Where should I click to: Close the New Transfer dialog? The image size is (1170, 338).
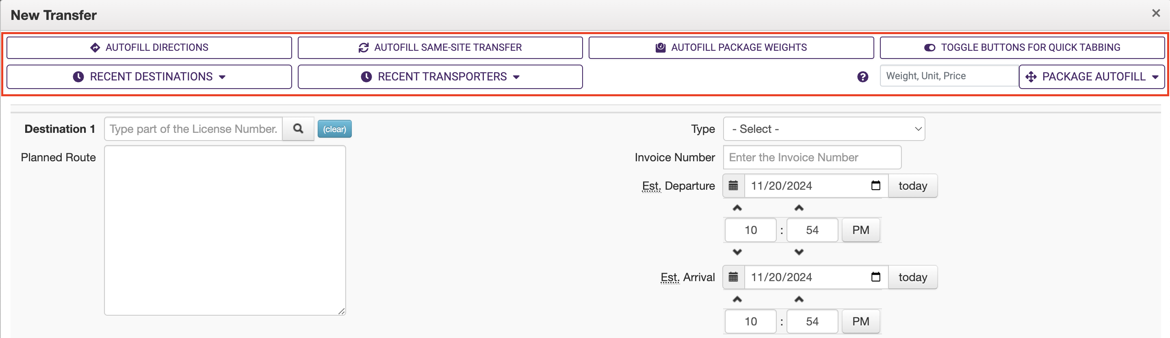click(1156, 14)
